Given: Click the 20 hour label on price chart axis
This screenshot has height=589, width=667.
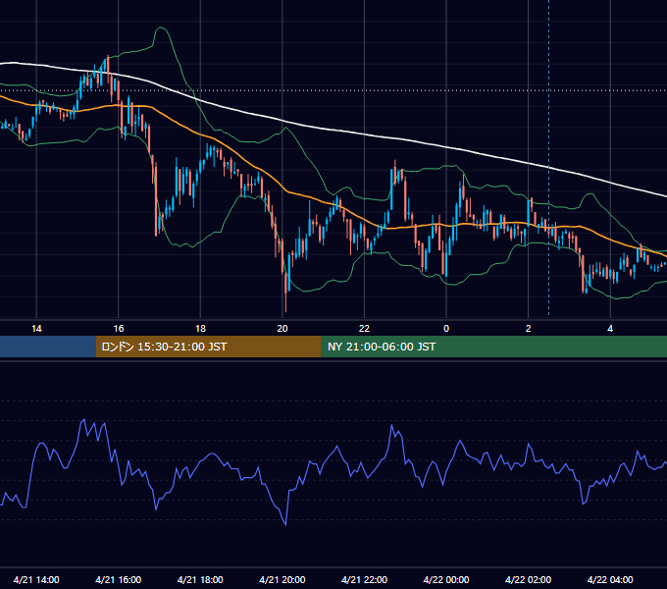Looking at the screenshot, I should pos(282,329).
